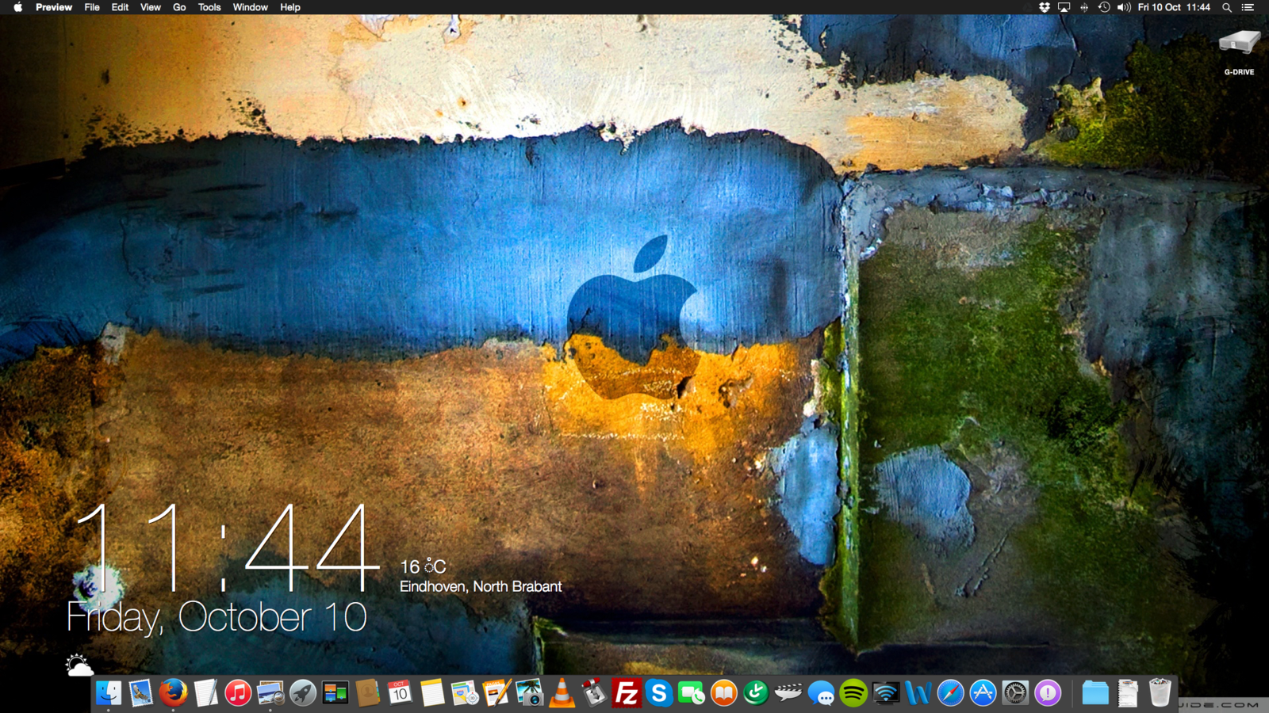Open the yellow Notes app
Screen dimensions: 1269x713
pyautogui.click(x=432, y=693)
